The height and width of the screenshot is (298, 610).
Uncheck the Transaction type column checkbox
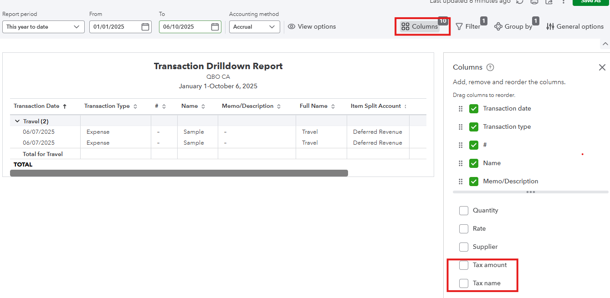[x=474, y=127]
